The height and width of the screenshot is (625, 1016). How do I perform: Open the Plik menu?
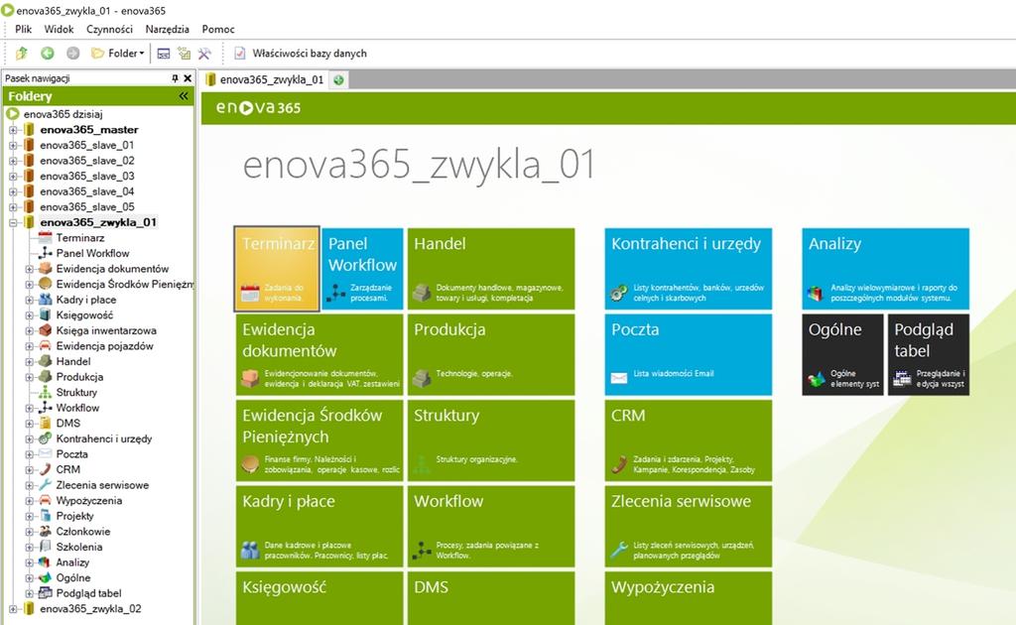[24, 29]
